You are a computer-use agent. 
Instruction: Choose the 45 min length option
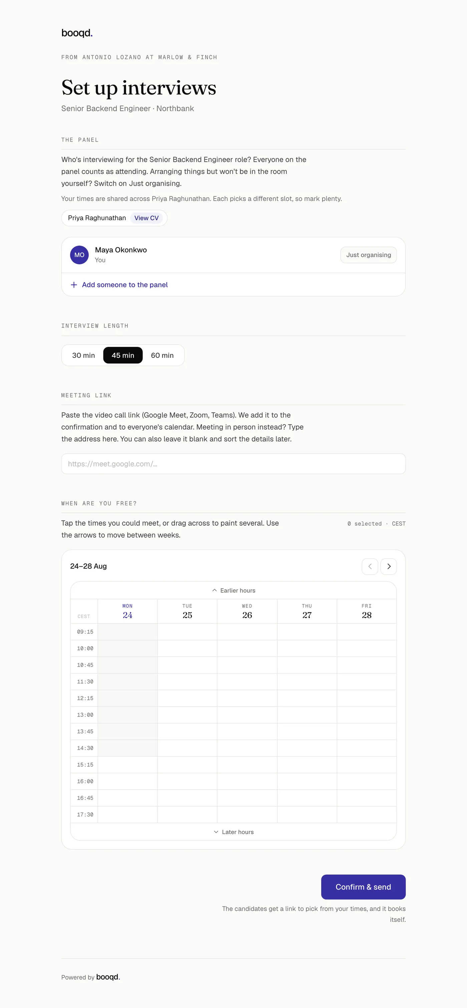tap(123, 355)
